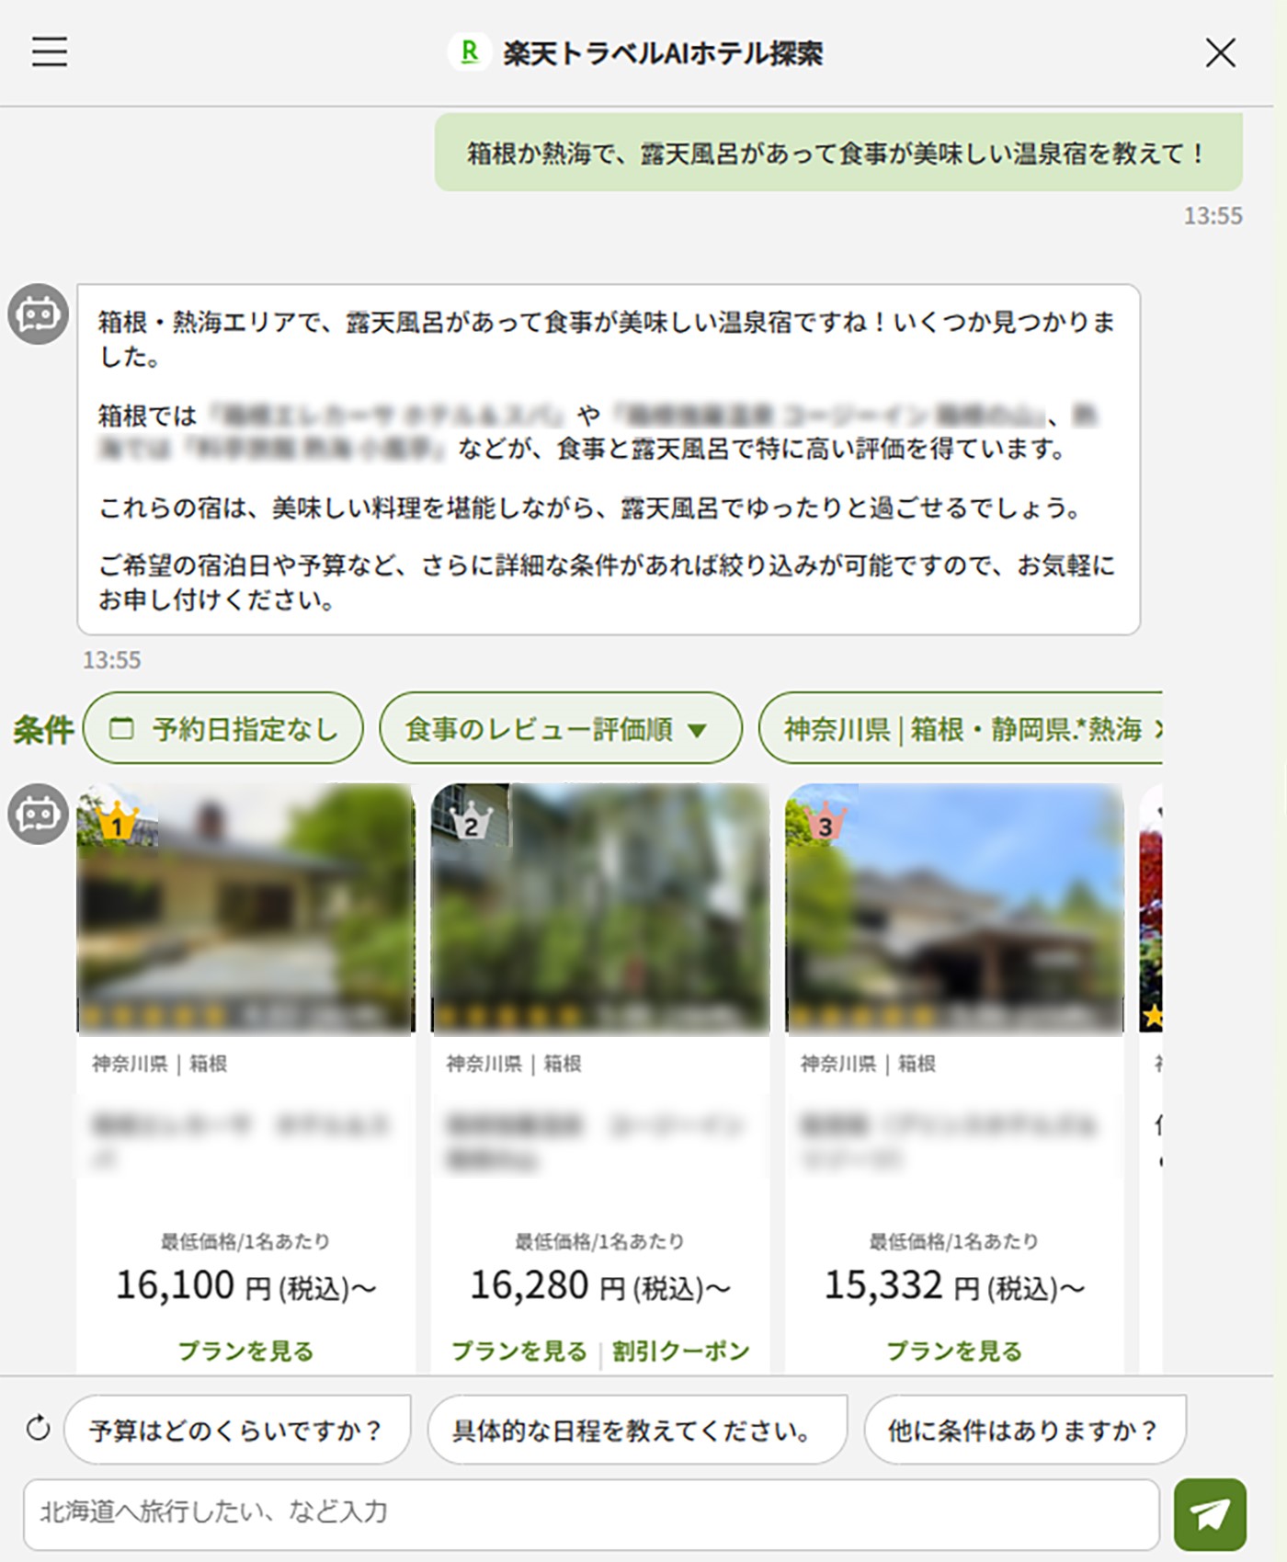This screenshot has width=1287, height=1562.
Task: Select suggestion 具体的な日程を教えてください。
Action: coord(636,1430)
